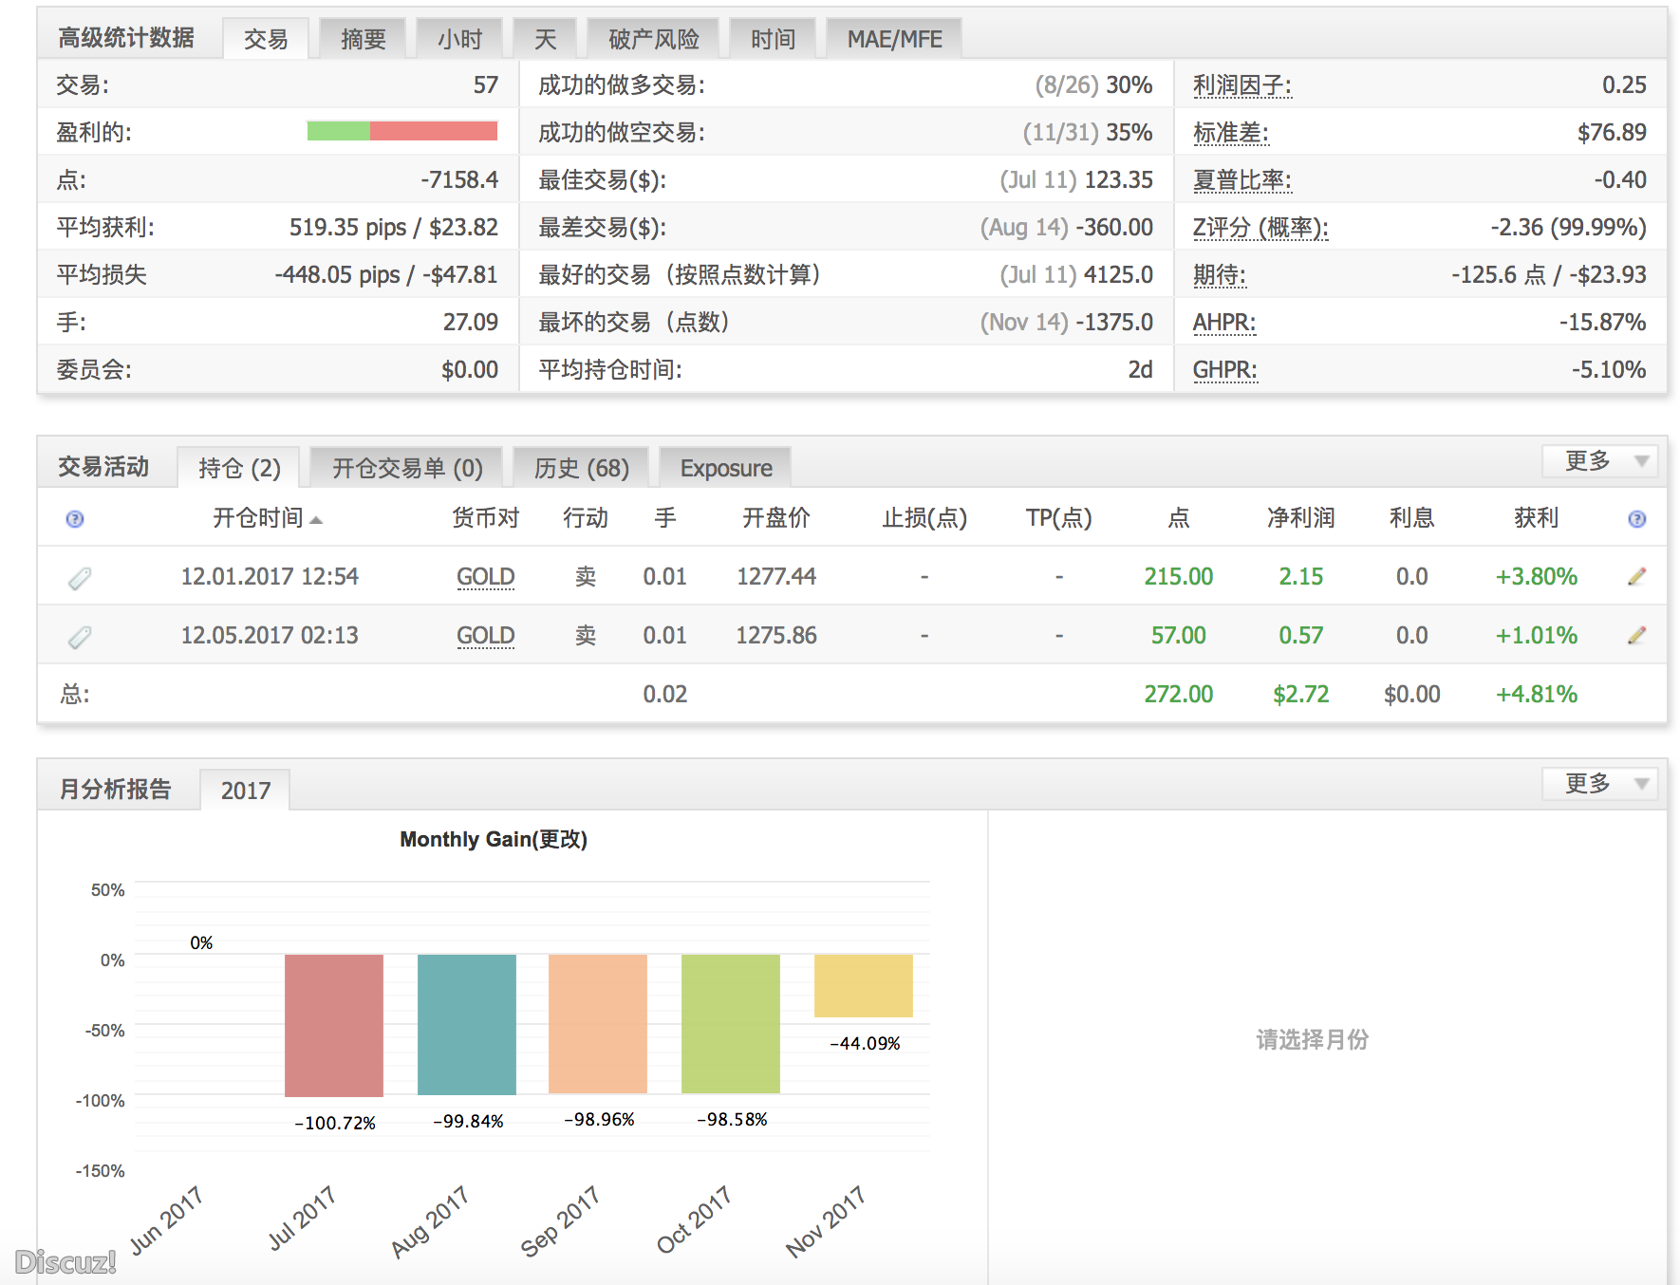
Task: Select the Oct 2017 green bar
Action: pos(731,1023)
